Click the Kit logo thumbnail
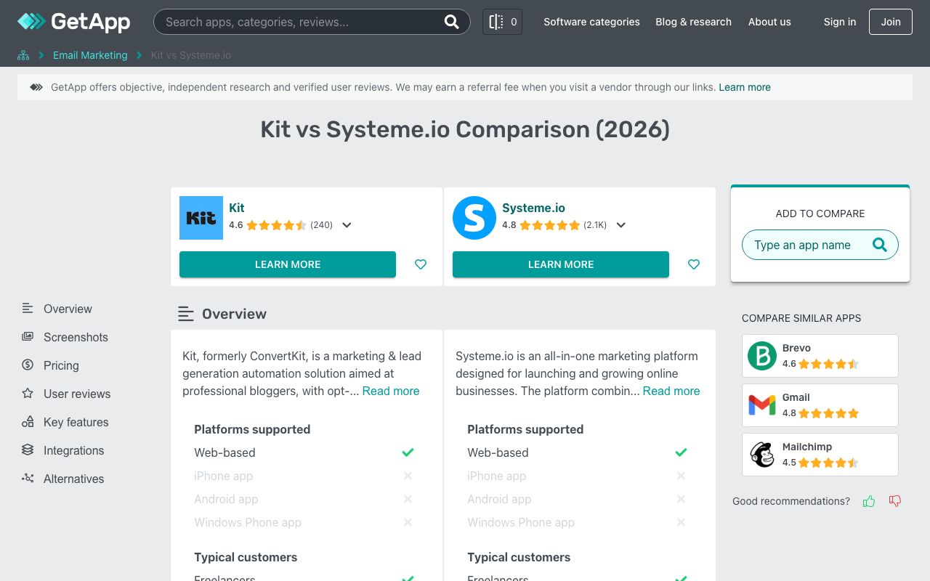This screenshot has height=581, width=930. (x=201, y=218)
